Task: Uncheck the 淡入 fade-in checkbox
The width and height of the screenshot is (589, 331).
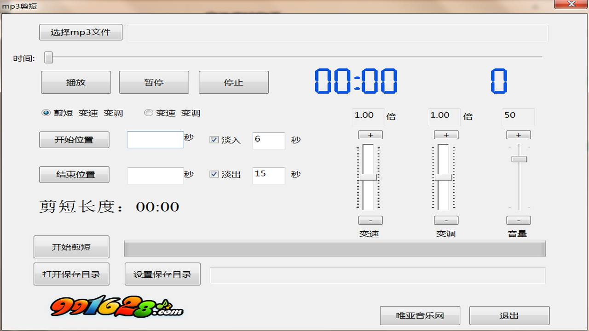Action: pos(214,140)
